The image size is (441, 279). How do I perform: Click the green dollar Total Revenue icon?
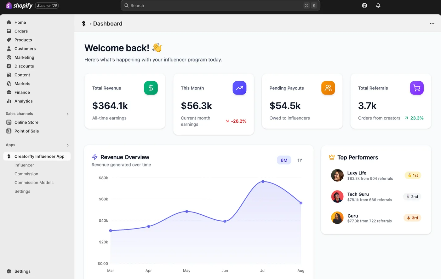coord(151,88)
